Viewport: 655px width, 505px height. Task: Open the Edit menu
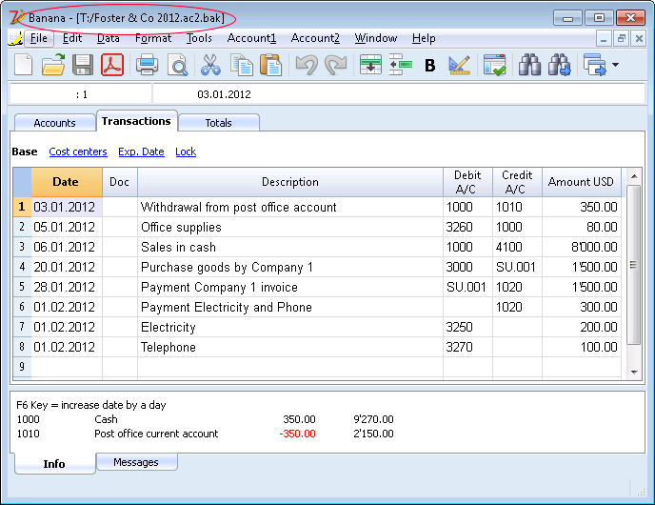coord(72,38)
